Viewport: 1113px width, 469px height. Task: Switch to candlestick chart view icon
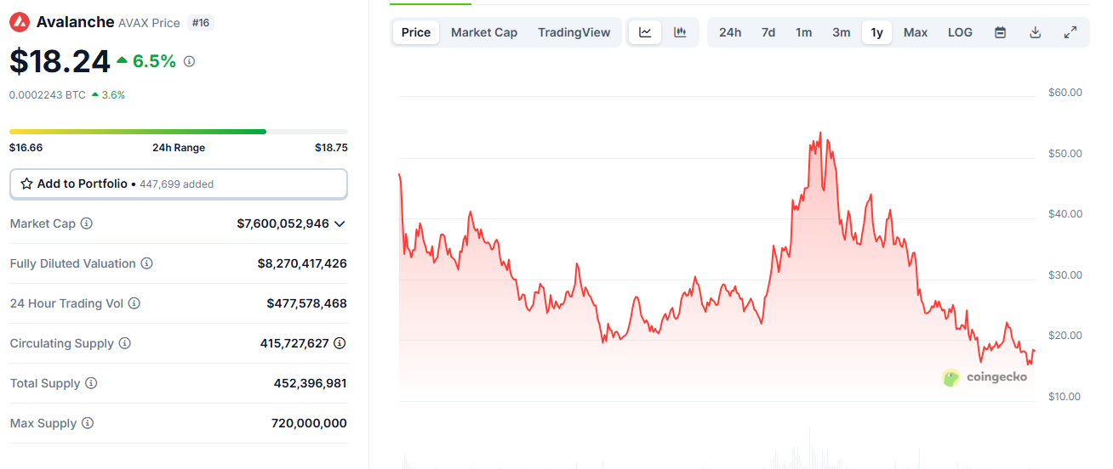point(680,32)
